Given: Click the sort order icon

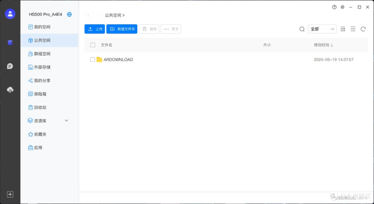Looking at the screenshot, I should (x=343, y=29).
